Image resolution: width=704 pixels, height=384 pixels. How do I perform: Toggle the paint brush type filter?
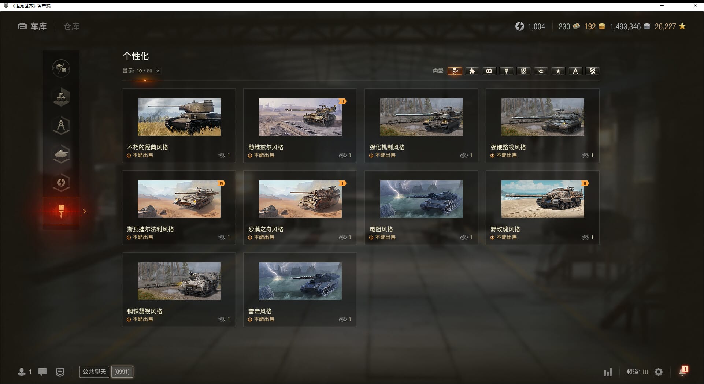click(x=506, y=71)
